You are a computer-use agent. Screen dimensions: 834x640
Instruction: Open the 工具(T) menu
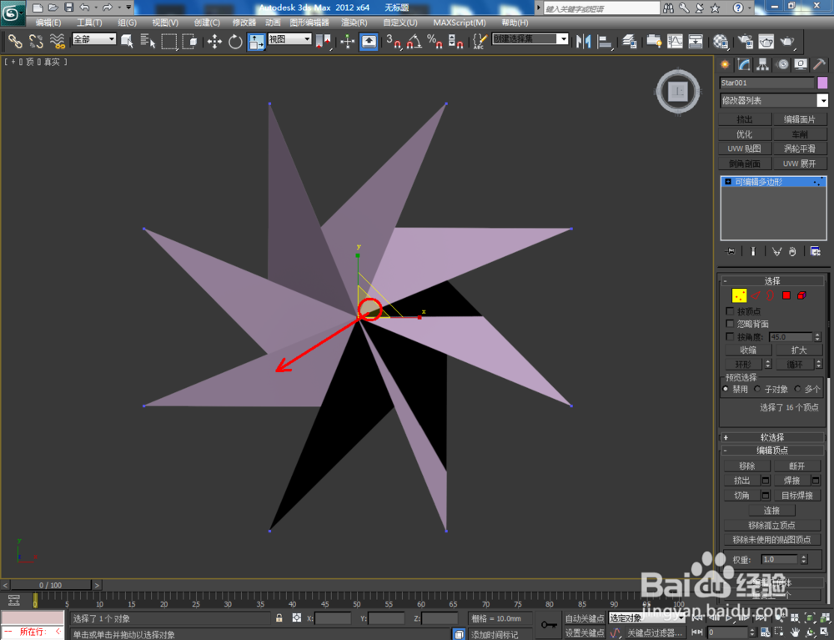(89, 23)
